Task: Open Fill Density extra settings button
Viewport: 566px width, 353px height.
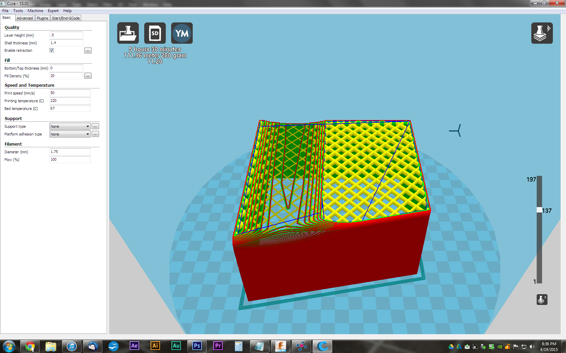Action: 88,76
